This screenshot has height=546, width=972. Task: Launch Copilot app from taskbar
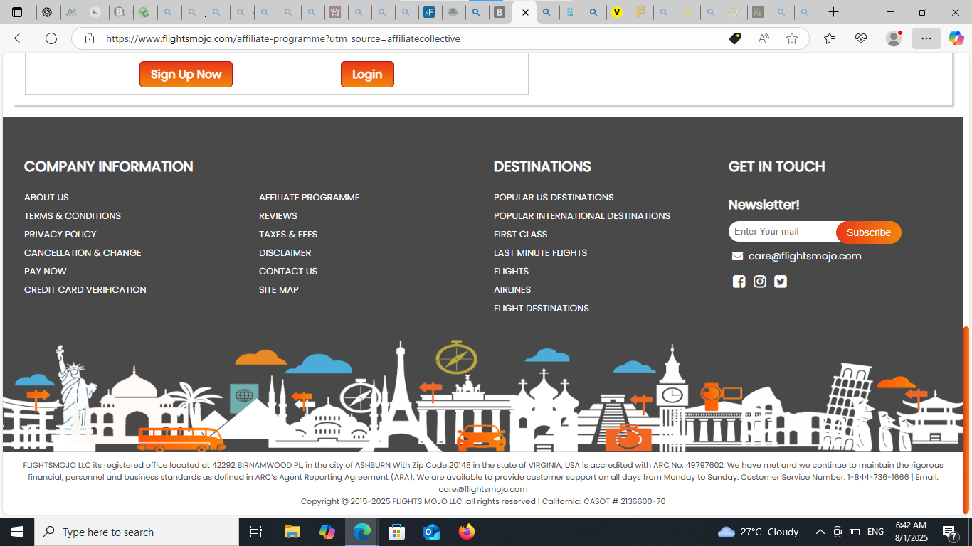(327, 532)
